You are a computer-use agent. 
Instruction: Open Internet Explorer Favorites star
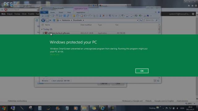tap(192, 6)
